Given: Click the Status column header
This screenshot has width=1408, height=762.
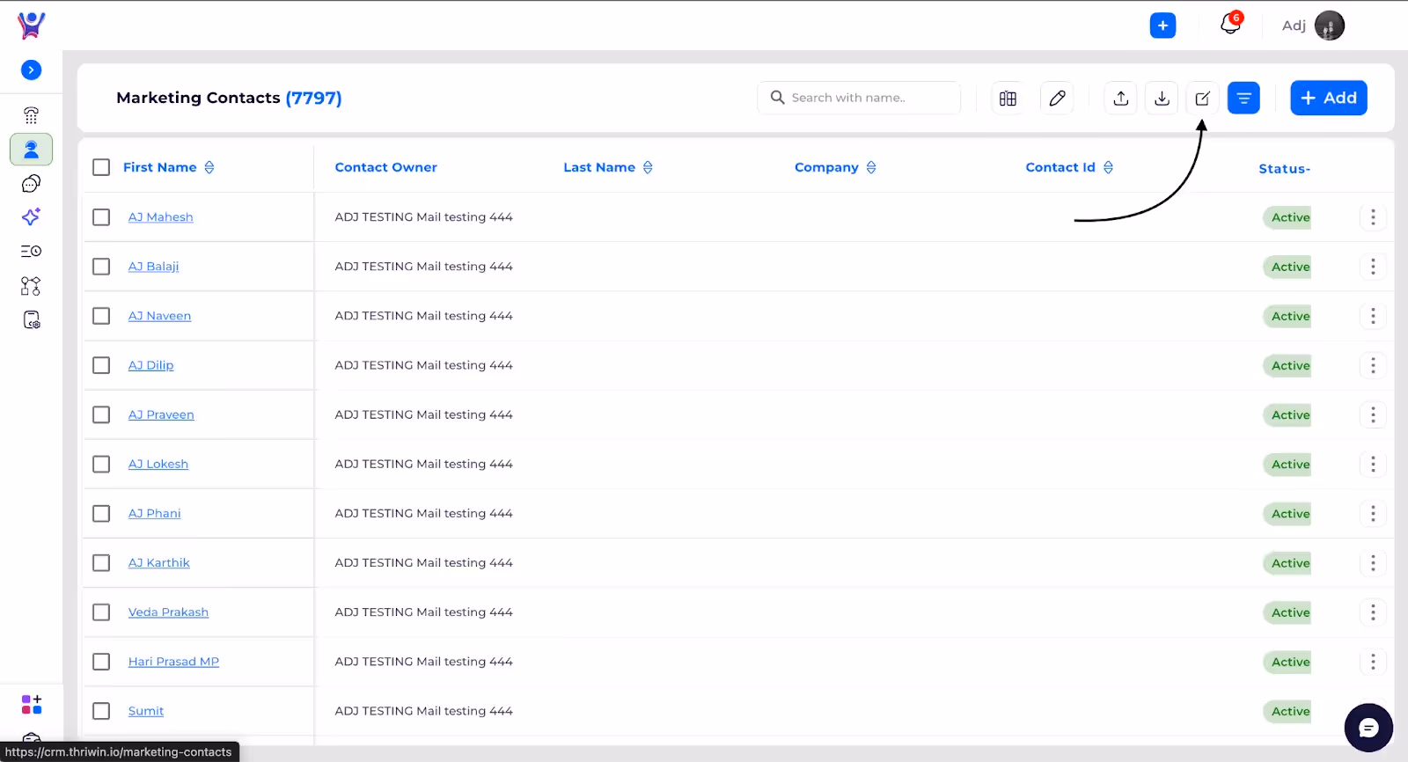Looking at the screenshot, I should click(x=1284, y=168).
